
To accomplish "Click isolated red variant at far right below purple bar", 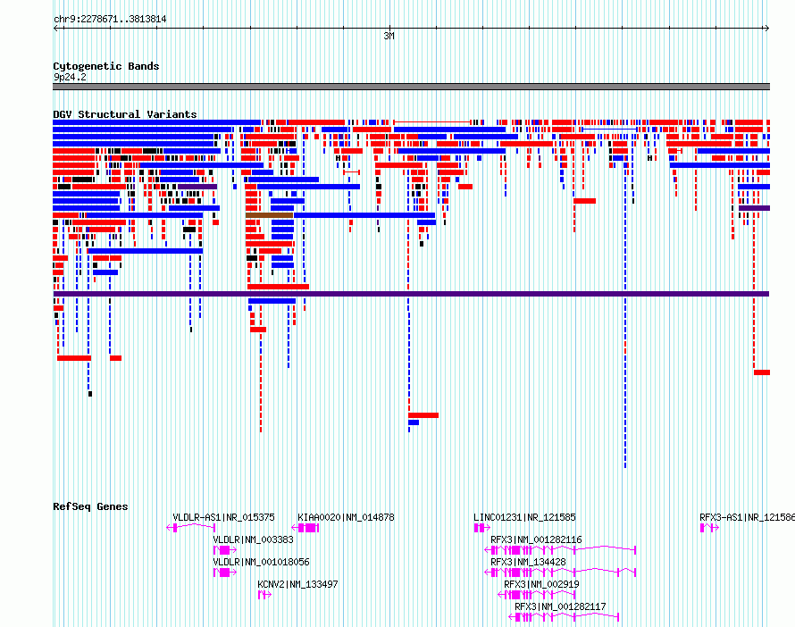I will (x=762, y=372).
